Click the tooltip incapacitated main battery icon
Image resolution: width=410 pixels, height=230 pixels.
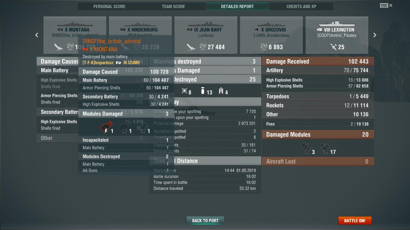point(106,127)
